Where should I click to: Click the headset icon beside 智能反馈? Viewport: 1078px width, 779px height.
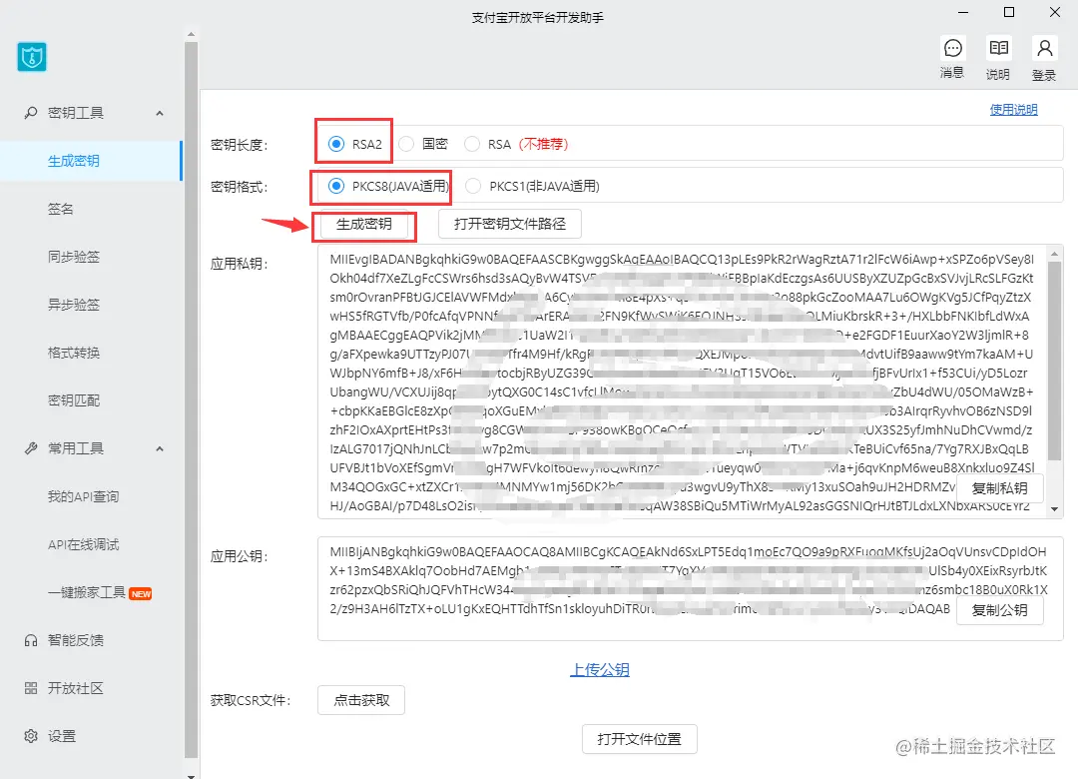point(31,640)
